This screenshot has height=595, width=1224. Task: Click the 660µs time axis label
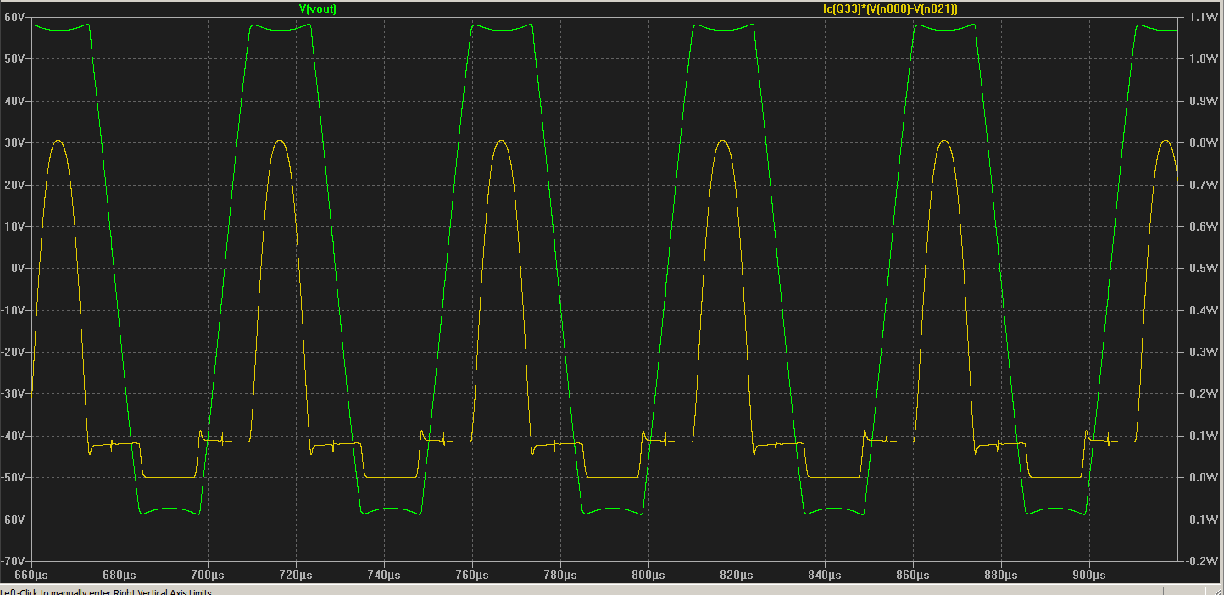(x=31, y=575)
